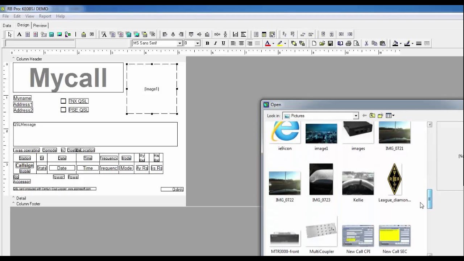Viewport: 464px width, 261px height.
Task: Open the font size dropdown
Action: (198, 43)
